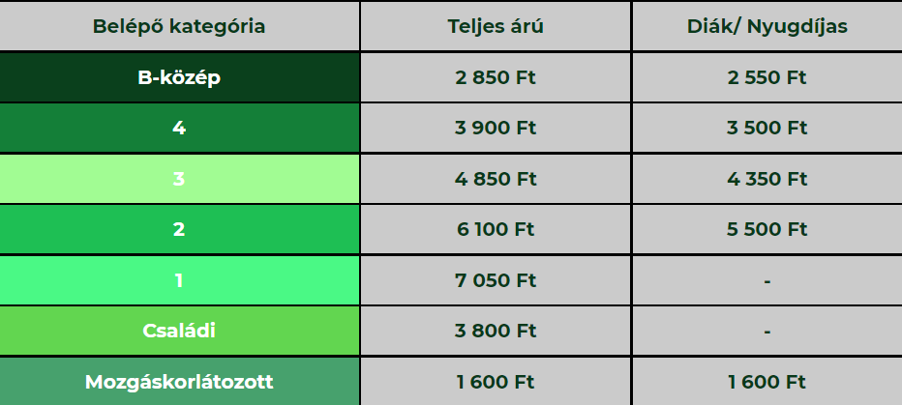Click the 3 800 Ft Családi price

coord(496,331)
